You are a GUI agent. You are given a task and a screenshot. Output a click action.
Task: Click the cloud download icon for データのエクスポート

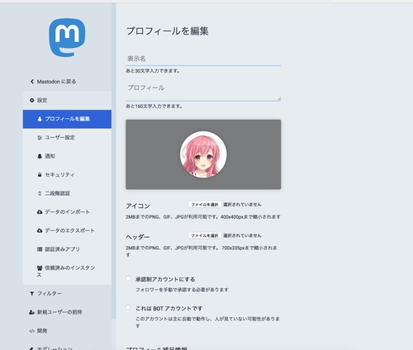40,230
